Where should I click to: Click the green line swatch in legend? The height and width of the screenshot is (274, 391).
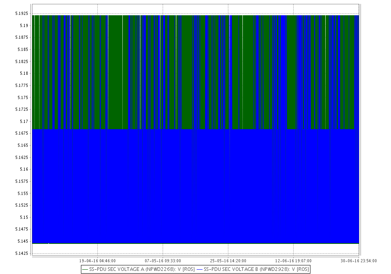tap(85, 270)
